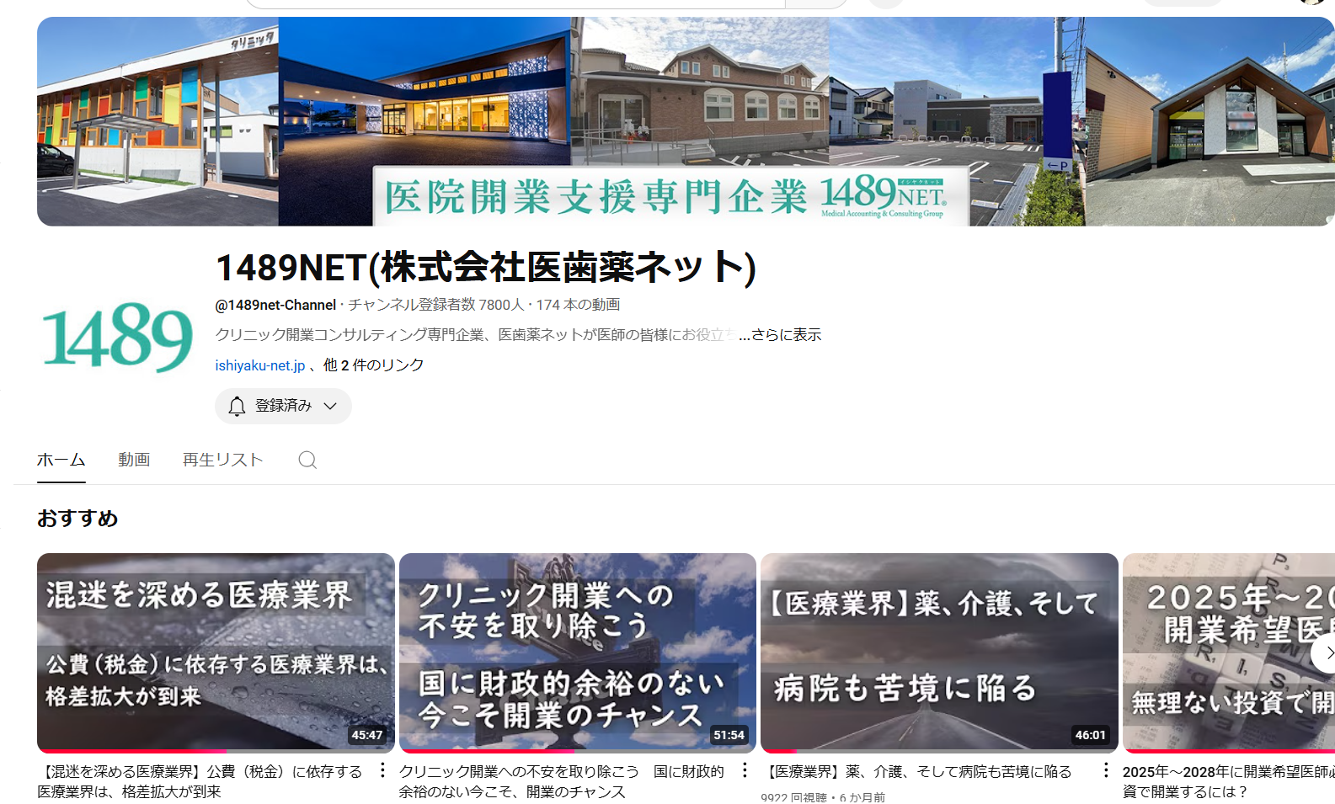
Task: Click the channel banner image
Action: click(x=686, y=121)
